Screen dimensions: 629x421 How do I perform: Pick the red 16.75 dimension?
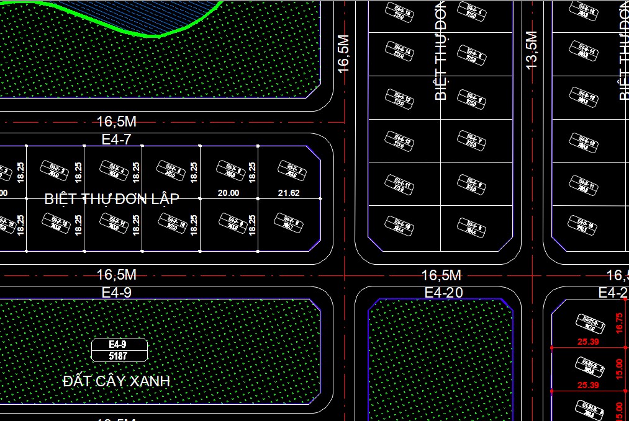click(619, 323)
